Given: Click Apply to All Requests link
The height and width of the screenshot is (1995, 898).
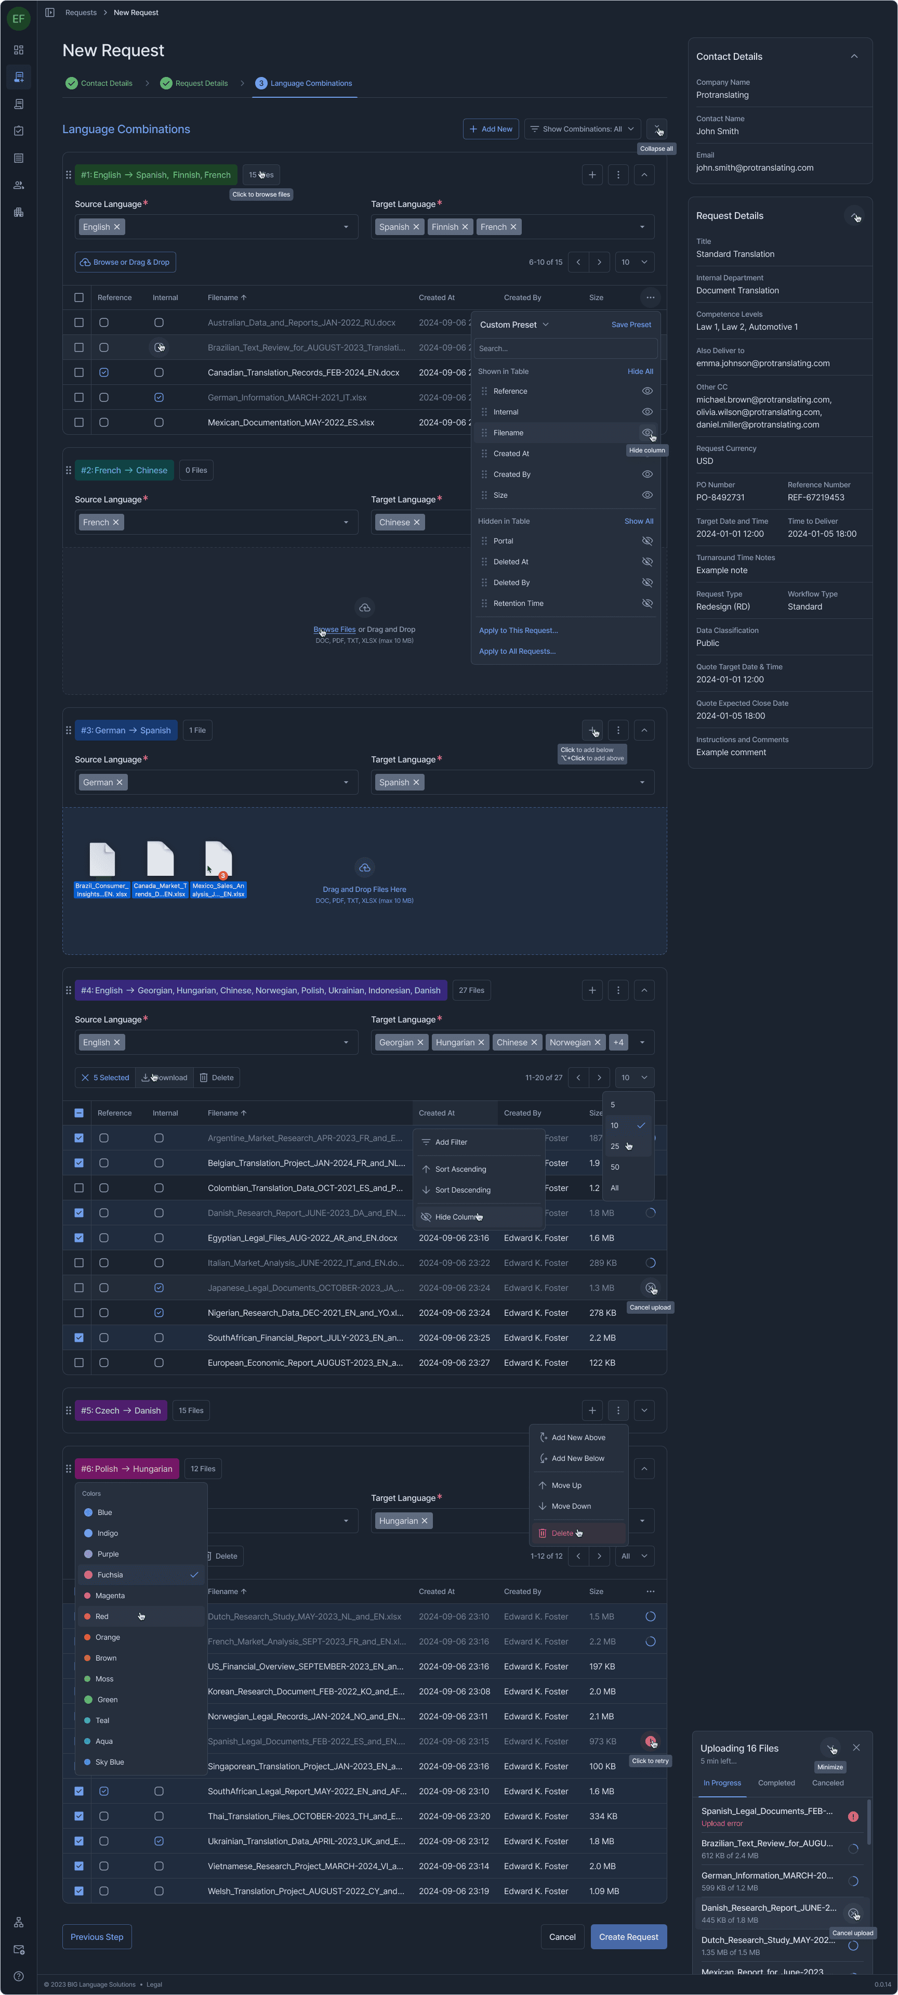Looking at the screenshot, I should [x=517, y=651].
